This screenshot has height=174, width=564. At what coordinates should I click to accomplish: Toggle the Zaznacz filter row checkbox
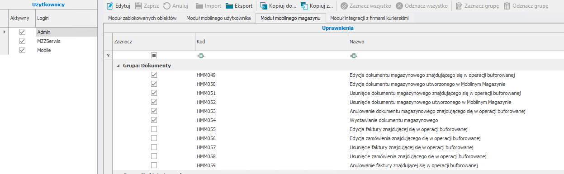[x=154, y=56]
